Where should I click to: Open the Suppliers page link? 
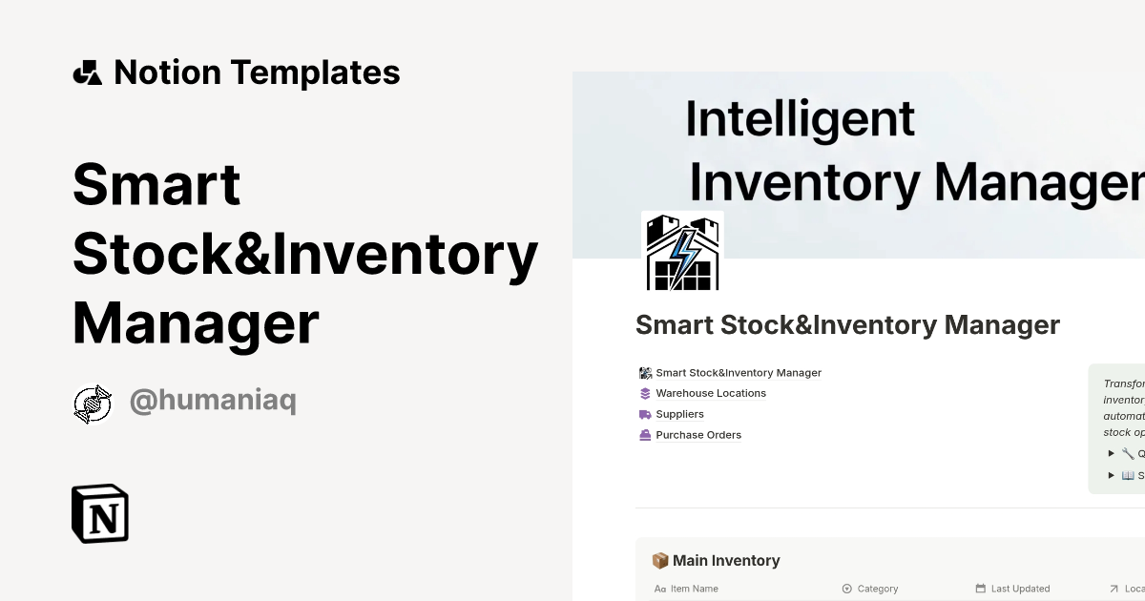pyautogui.click(x=679, y=414)
